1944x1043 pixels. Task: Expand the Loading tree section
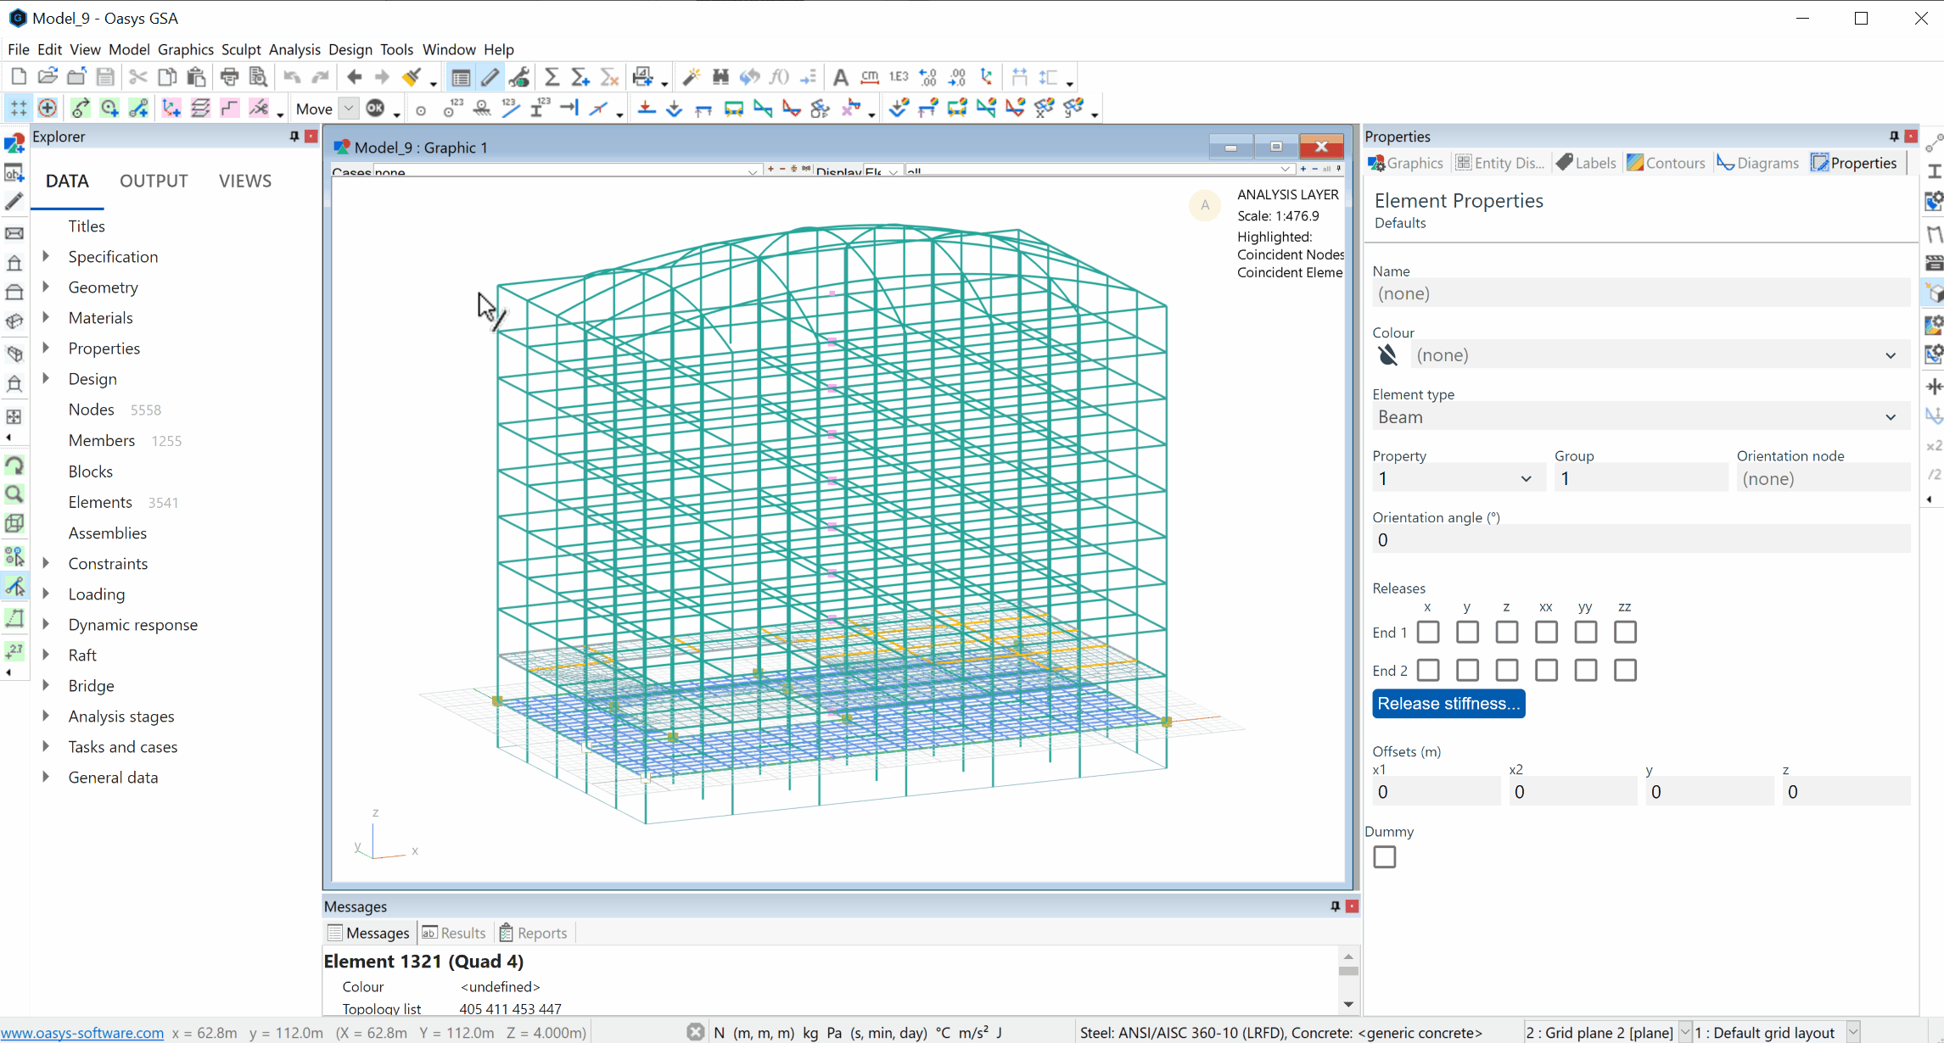(47, 594)
